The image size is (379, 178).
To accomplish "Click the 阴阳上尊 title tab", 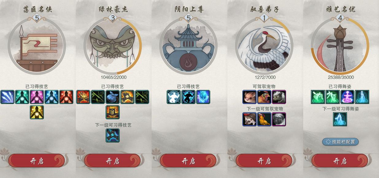I will click(188, 9).
